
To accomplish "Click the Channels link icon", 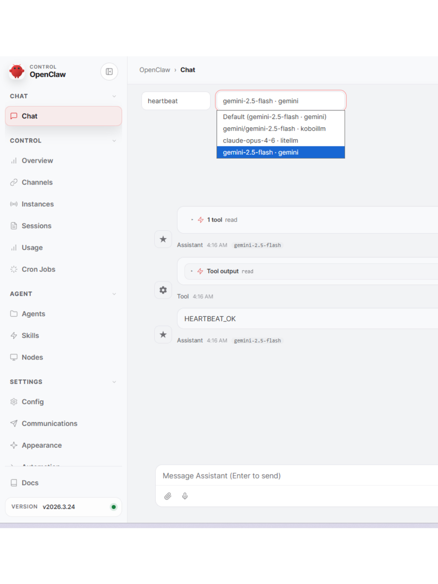I will point(14,182).
